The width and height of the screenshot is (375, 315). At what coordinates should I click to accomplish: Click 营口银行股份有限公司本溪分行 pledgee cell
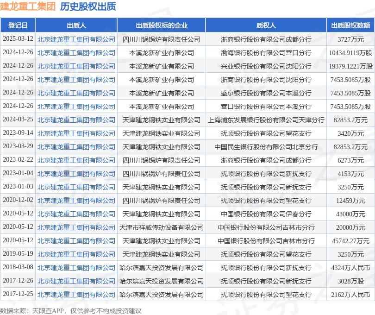pyautogui.click(x=266, y=107)
